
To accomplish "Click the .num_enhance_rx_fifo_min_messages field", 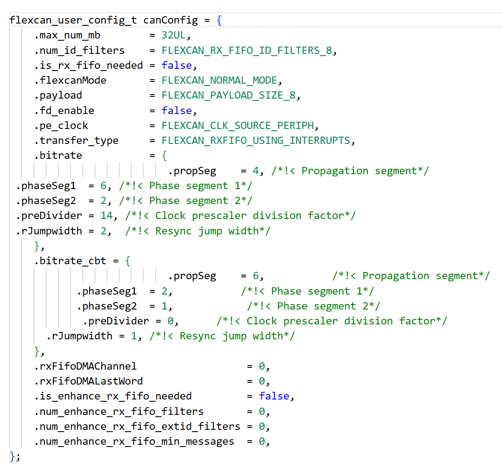I will click(x=134, y=441).
